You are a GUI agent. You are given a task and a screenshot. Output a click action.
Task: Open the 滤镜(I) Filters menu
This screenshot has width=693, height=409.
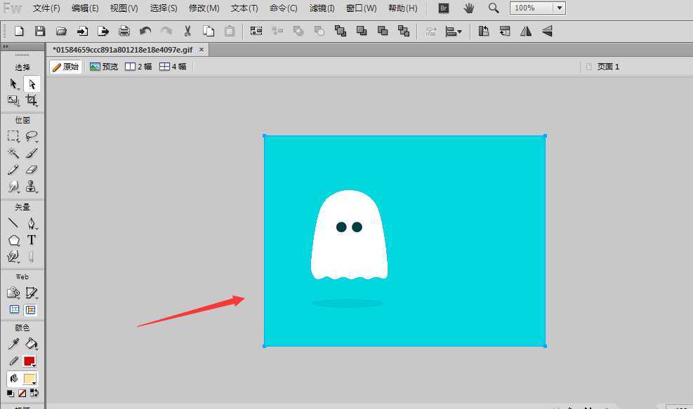pyautogui.click(x=322, y=8)
